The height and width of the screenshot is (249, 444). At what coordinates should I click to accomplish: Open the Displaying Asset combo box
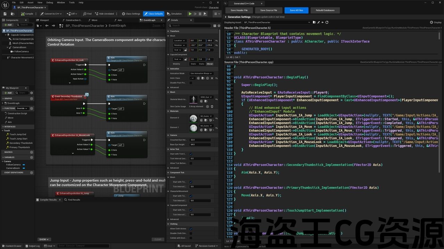click(x=276, y=23)
